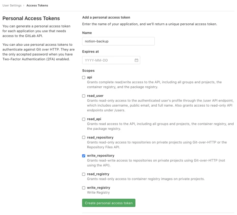Check the read_api scope box

click(84, 119)
